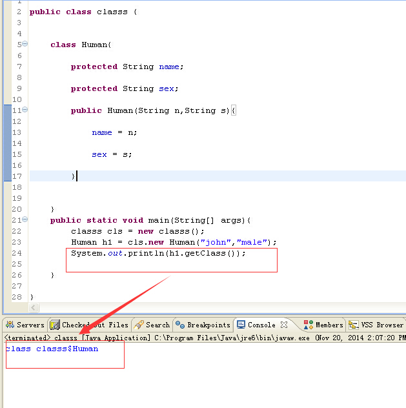The image size is (406, 408).
Task: Click the 'public Human(String n,String s){' constructor line
Action: pos(154,110)
